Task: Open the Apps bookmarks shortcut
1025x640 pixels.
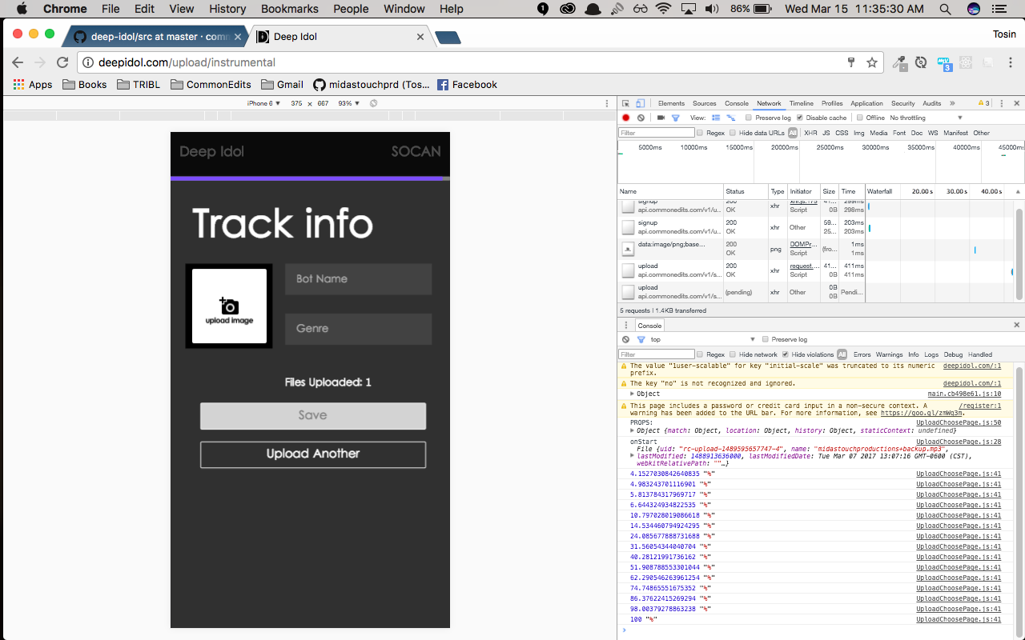Action: pos(33,84)
